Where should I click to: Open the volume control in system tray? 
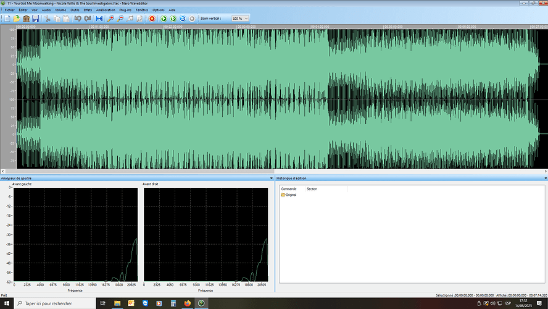point(493,303)
